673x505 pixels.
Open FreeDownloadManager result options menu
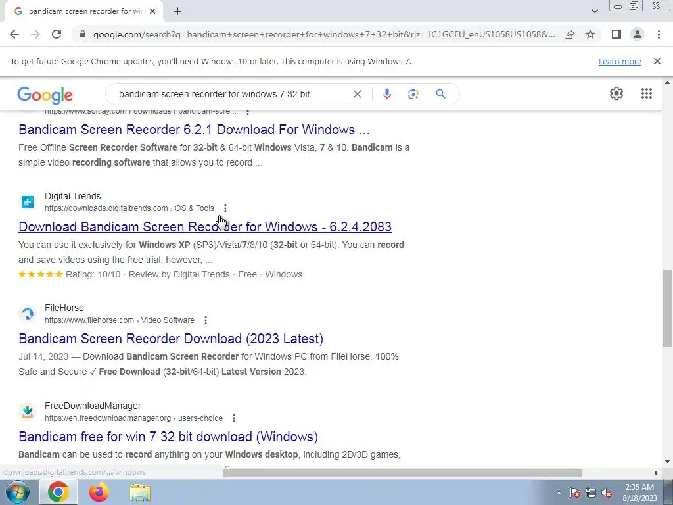(x=234, y=418)
